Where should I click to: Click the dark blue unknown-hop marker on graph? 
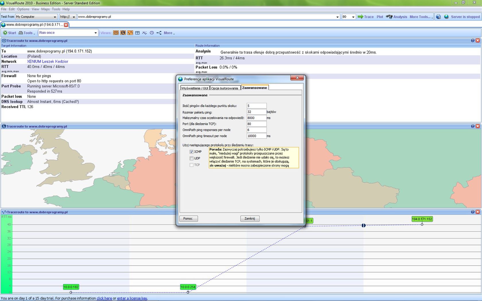364,225
